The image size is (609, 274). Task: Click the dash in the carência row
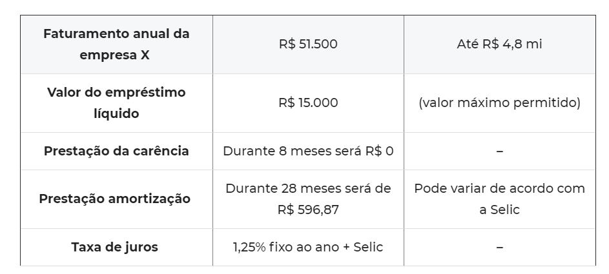click(x=499, y=151)
